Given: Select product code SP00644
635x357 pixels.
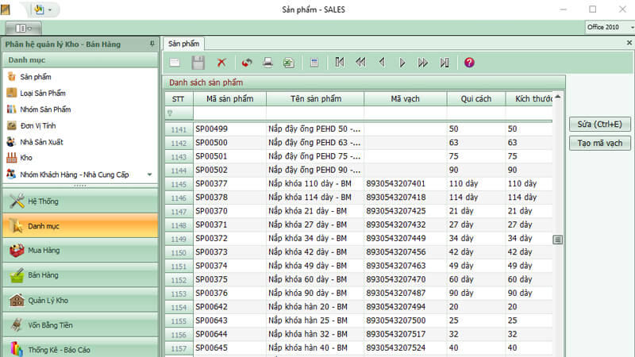Looking at the screenshot, I should 229,334.
